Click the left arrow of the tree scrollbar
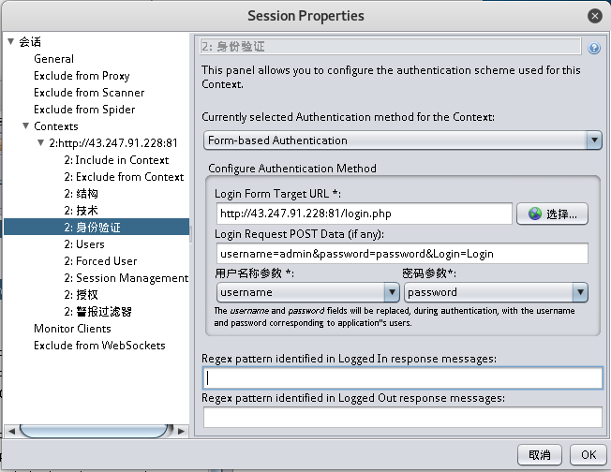Image resolution: width=611 pixels, height=472 pixels. coord(11,431)
